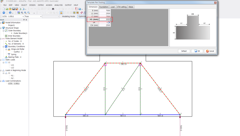Collapse the Structural Shape tree node
Image resolution: width=240 pixels, height=136 pixels.
(1, 28)
